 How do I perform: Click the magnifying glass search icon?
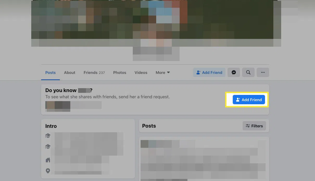pos(248,73)
